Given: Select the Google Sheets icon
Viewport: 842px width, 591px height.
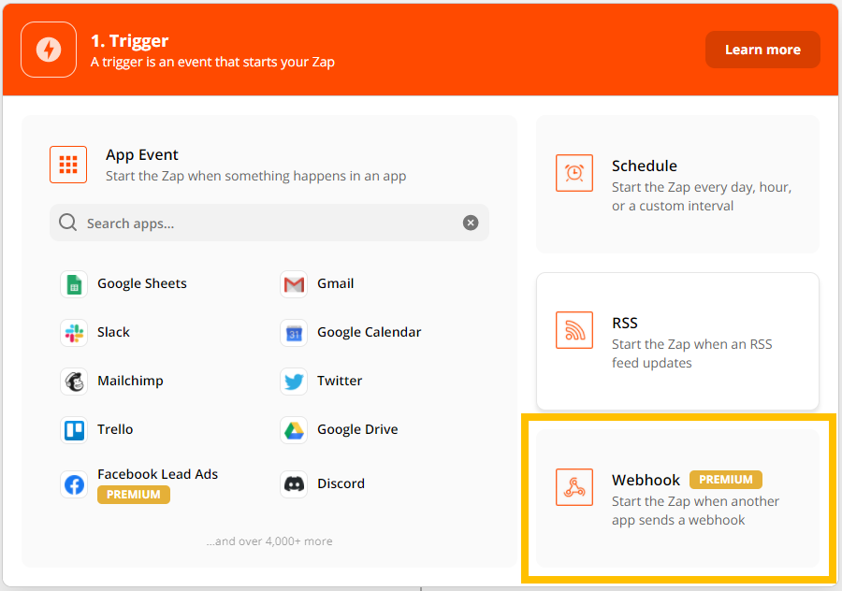Looking at the screenshot, I should pos(74,284).
